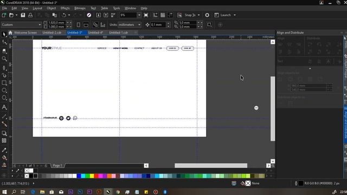
Task: Open the Effects menu
Action: pos(65,8)
